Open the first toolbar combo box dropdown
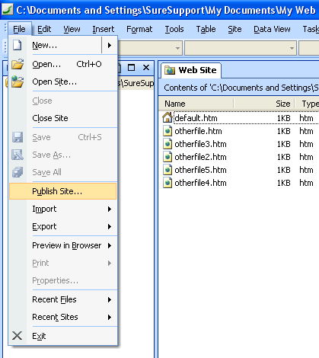This screenshot has height=358, width=319. click(x=177, y=48)
